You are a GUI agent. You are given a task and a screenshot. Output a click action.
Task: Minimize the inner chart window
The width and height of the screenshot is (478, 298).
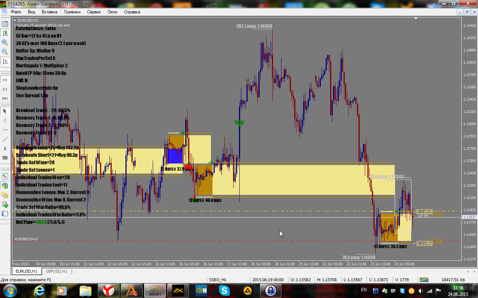point(460,12)
